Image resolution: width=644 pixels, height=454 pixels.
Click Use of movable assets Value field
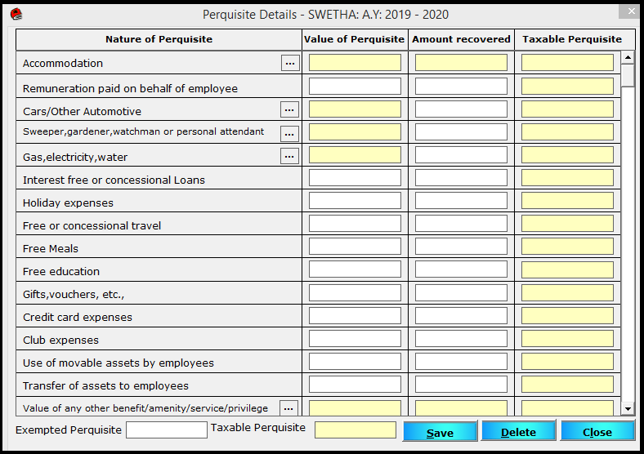click(355, 362)
